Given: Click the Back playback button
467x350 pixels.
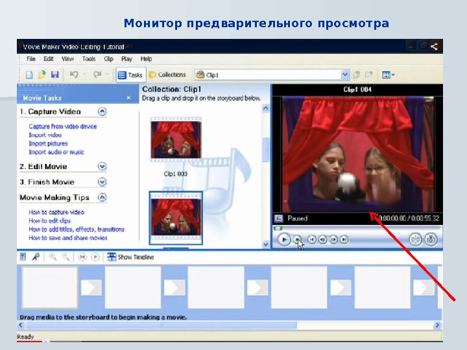Looking at the screenshot, I should click(x=312, y=239).
